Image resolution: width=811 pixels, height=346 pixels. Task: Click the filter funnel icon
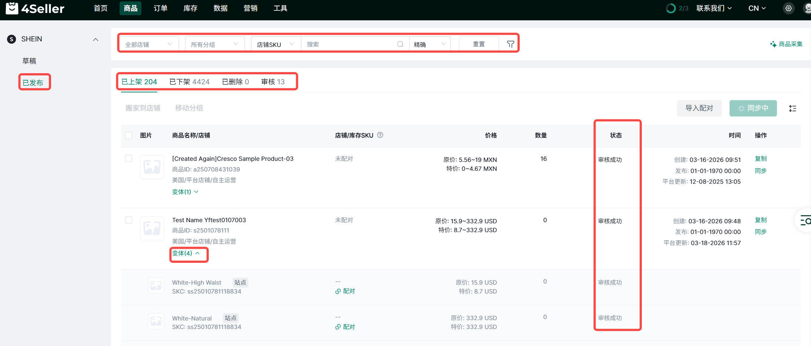tap(510, 44)
